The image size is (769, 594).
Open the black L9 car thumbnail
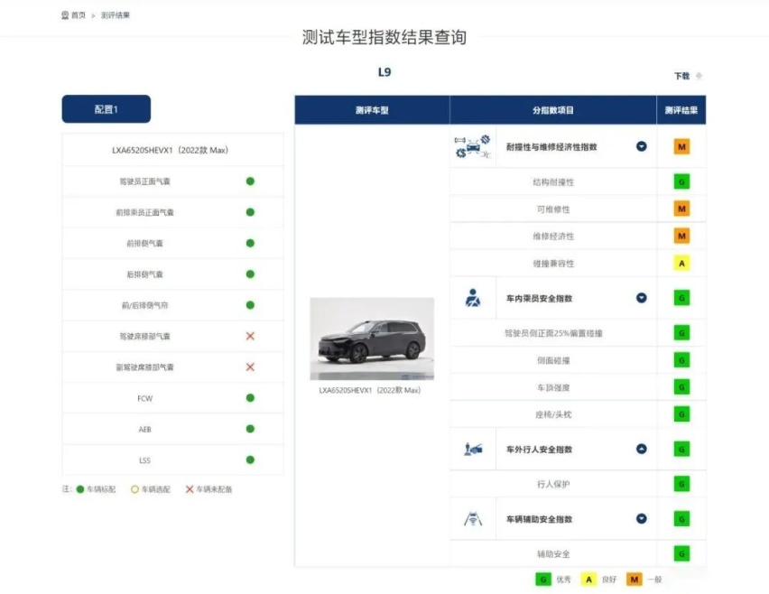372,339
